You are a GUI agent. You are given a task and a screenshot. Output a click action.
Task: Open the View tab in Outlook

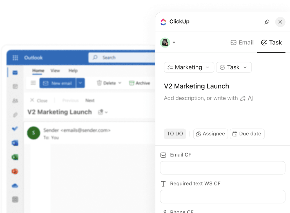[x=55, y=71]
